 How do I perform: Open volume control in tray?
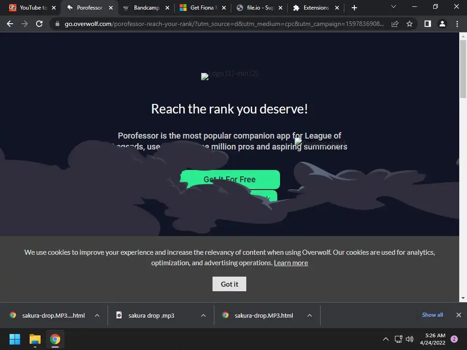(x=410, y=339)
